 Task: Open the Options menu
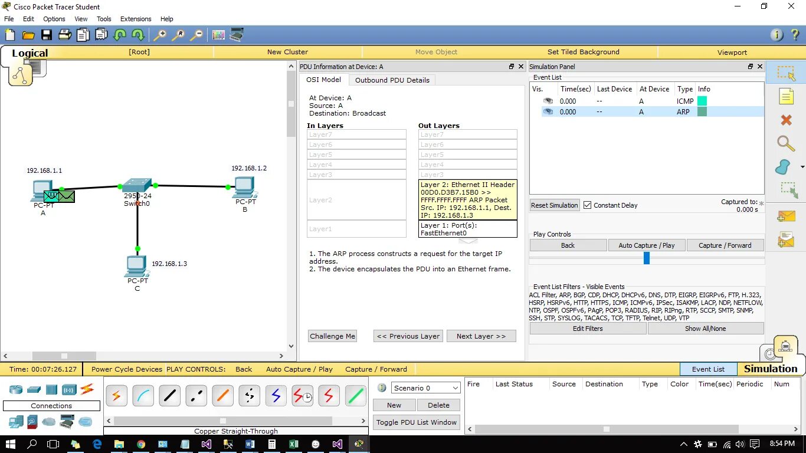[54, 19]
